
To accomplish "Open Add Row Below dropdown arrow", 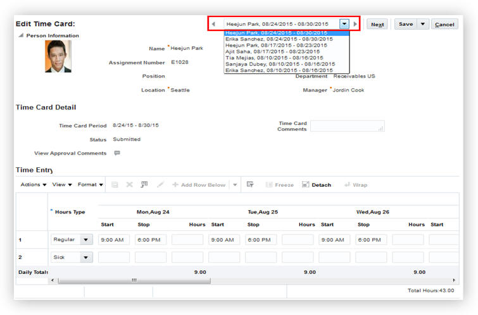I will 235,185.
